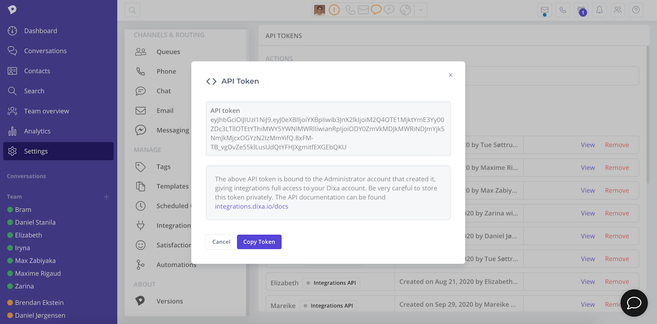Viewport: 657px width, 324px height.
Task: Select the API token text field
Action: [328, 129]
